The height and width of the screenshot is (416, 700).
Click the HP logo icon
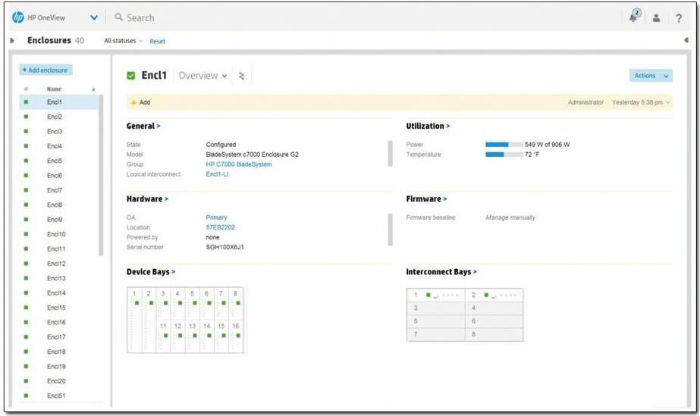coord(18,17)
